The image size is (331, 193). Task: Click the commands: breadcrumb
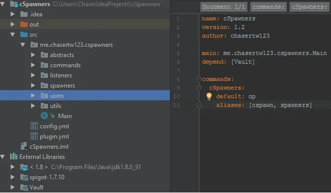pyautogui.click(x=268, y=7)
